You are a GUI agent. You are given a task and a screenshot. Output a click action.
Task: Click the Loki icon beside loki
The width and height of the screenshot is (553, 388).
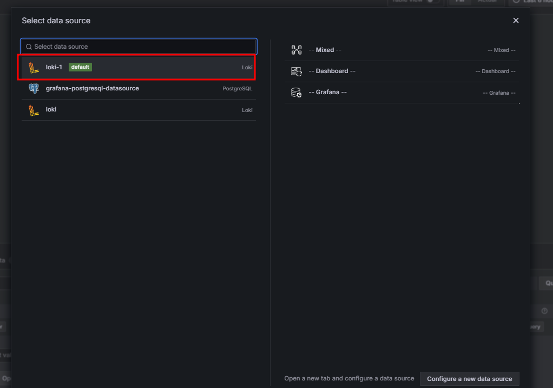(34, 110)
